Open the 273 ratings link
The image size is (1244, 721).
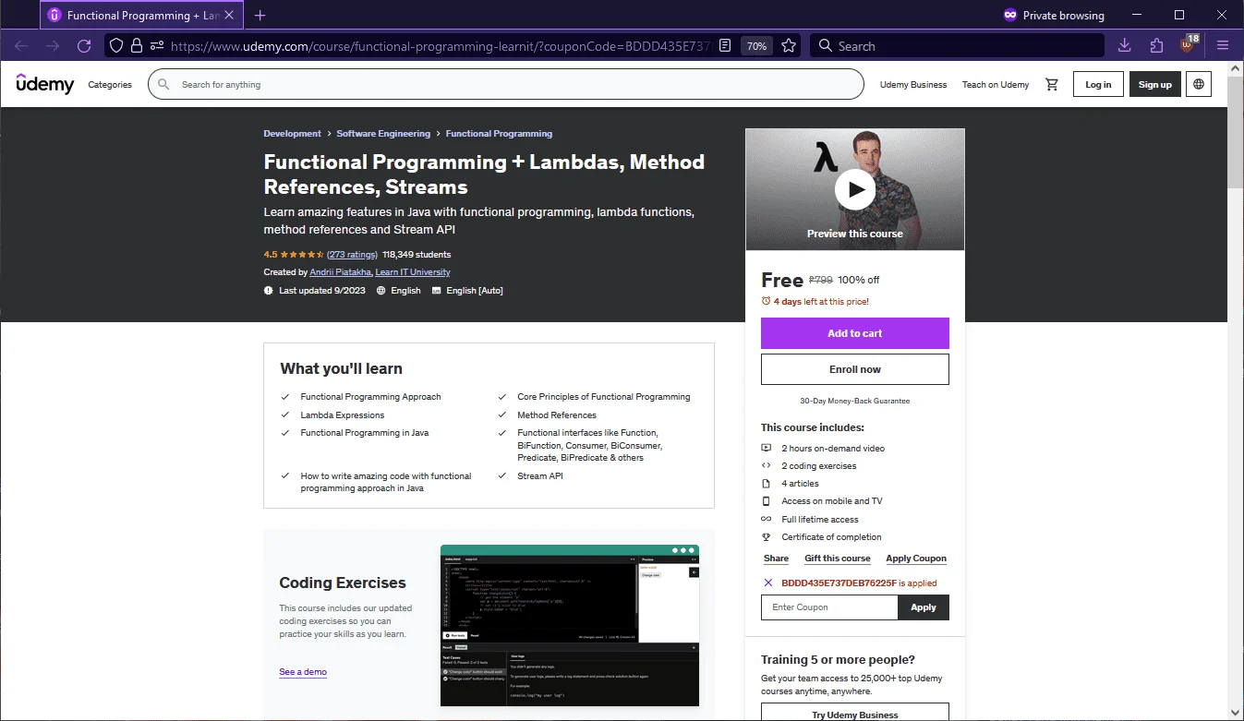pos(352,255)
